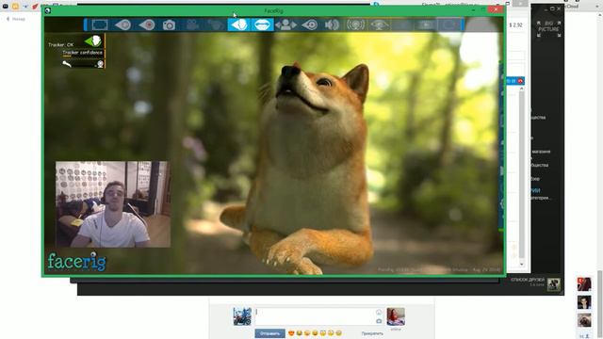The height and width of the screenshot is (339, 603).
Task: Click the small webcam icon beside the microphone
Action: pyautogui.click(x=100, y=64)
